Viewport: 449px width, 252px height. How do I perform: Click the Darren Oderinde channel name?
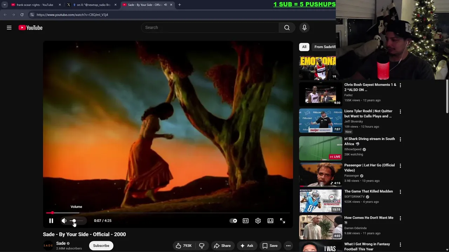coord(356,228)
